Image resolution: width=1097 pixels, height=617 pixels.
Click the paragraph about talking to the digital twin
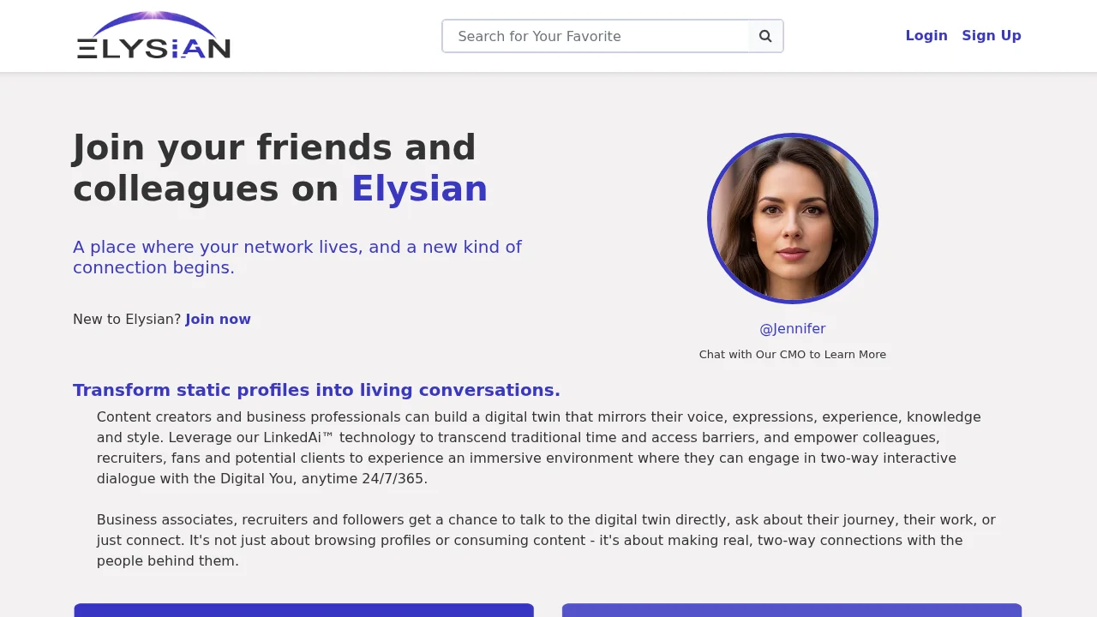pos(546,540)
